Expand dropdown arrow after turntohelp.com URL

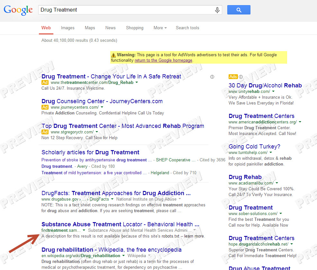(x=271, y=152)
